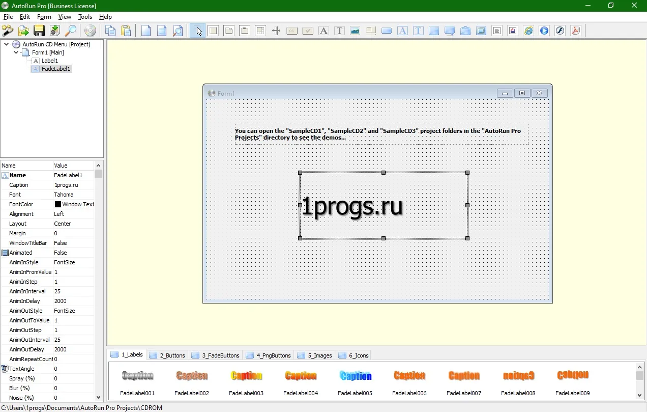Select the plain text memo component

click(x=497, y=31)
